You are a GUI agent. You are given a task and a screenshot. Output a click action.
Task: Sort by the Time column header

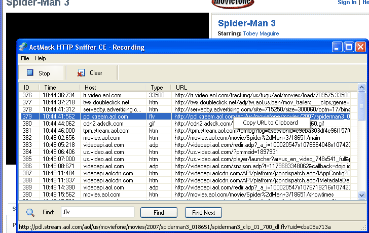click(50, 88)
